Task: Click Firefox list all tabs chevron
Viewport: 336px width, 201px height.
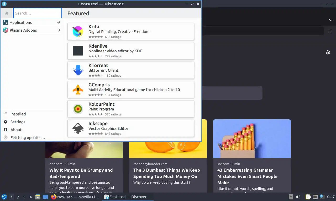Action: click(x=331, y=20)
